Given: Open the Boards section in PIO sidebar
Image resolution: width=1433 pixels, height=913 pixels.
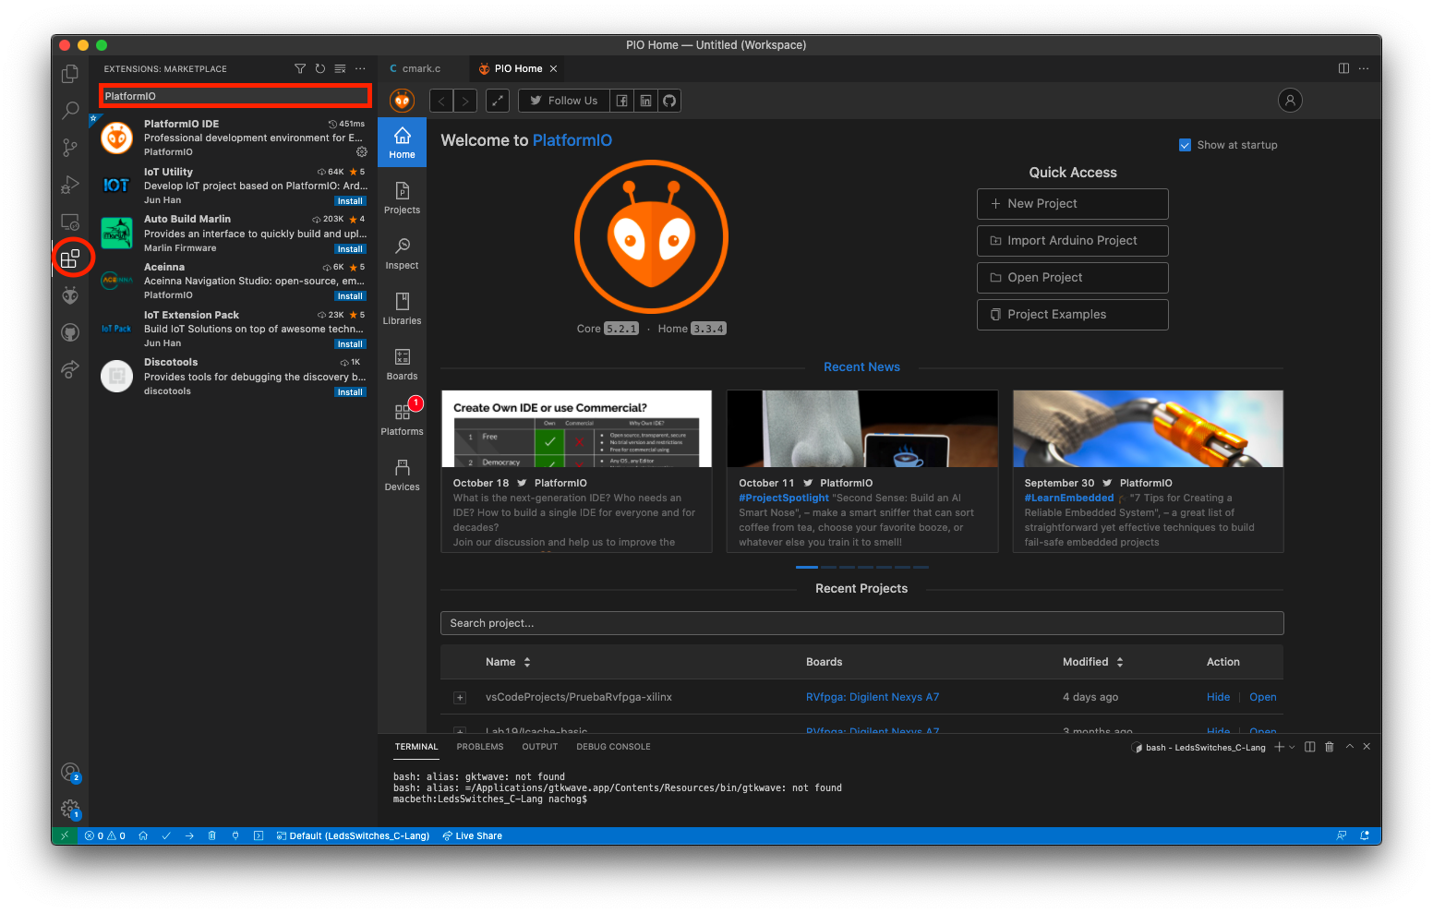Looking at the screenshot, I should [403, 364].
